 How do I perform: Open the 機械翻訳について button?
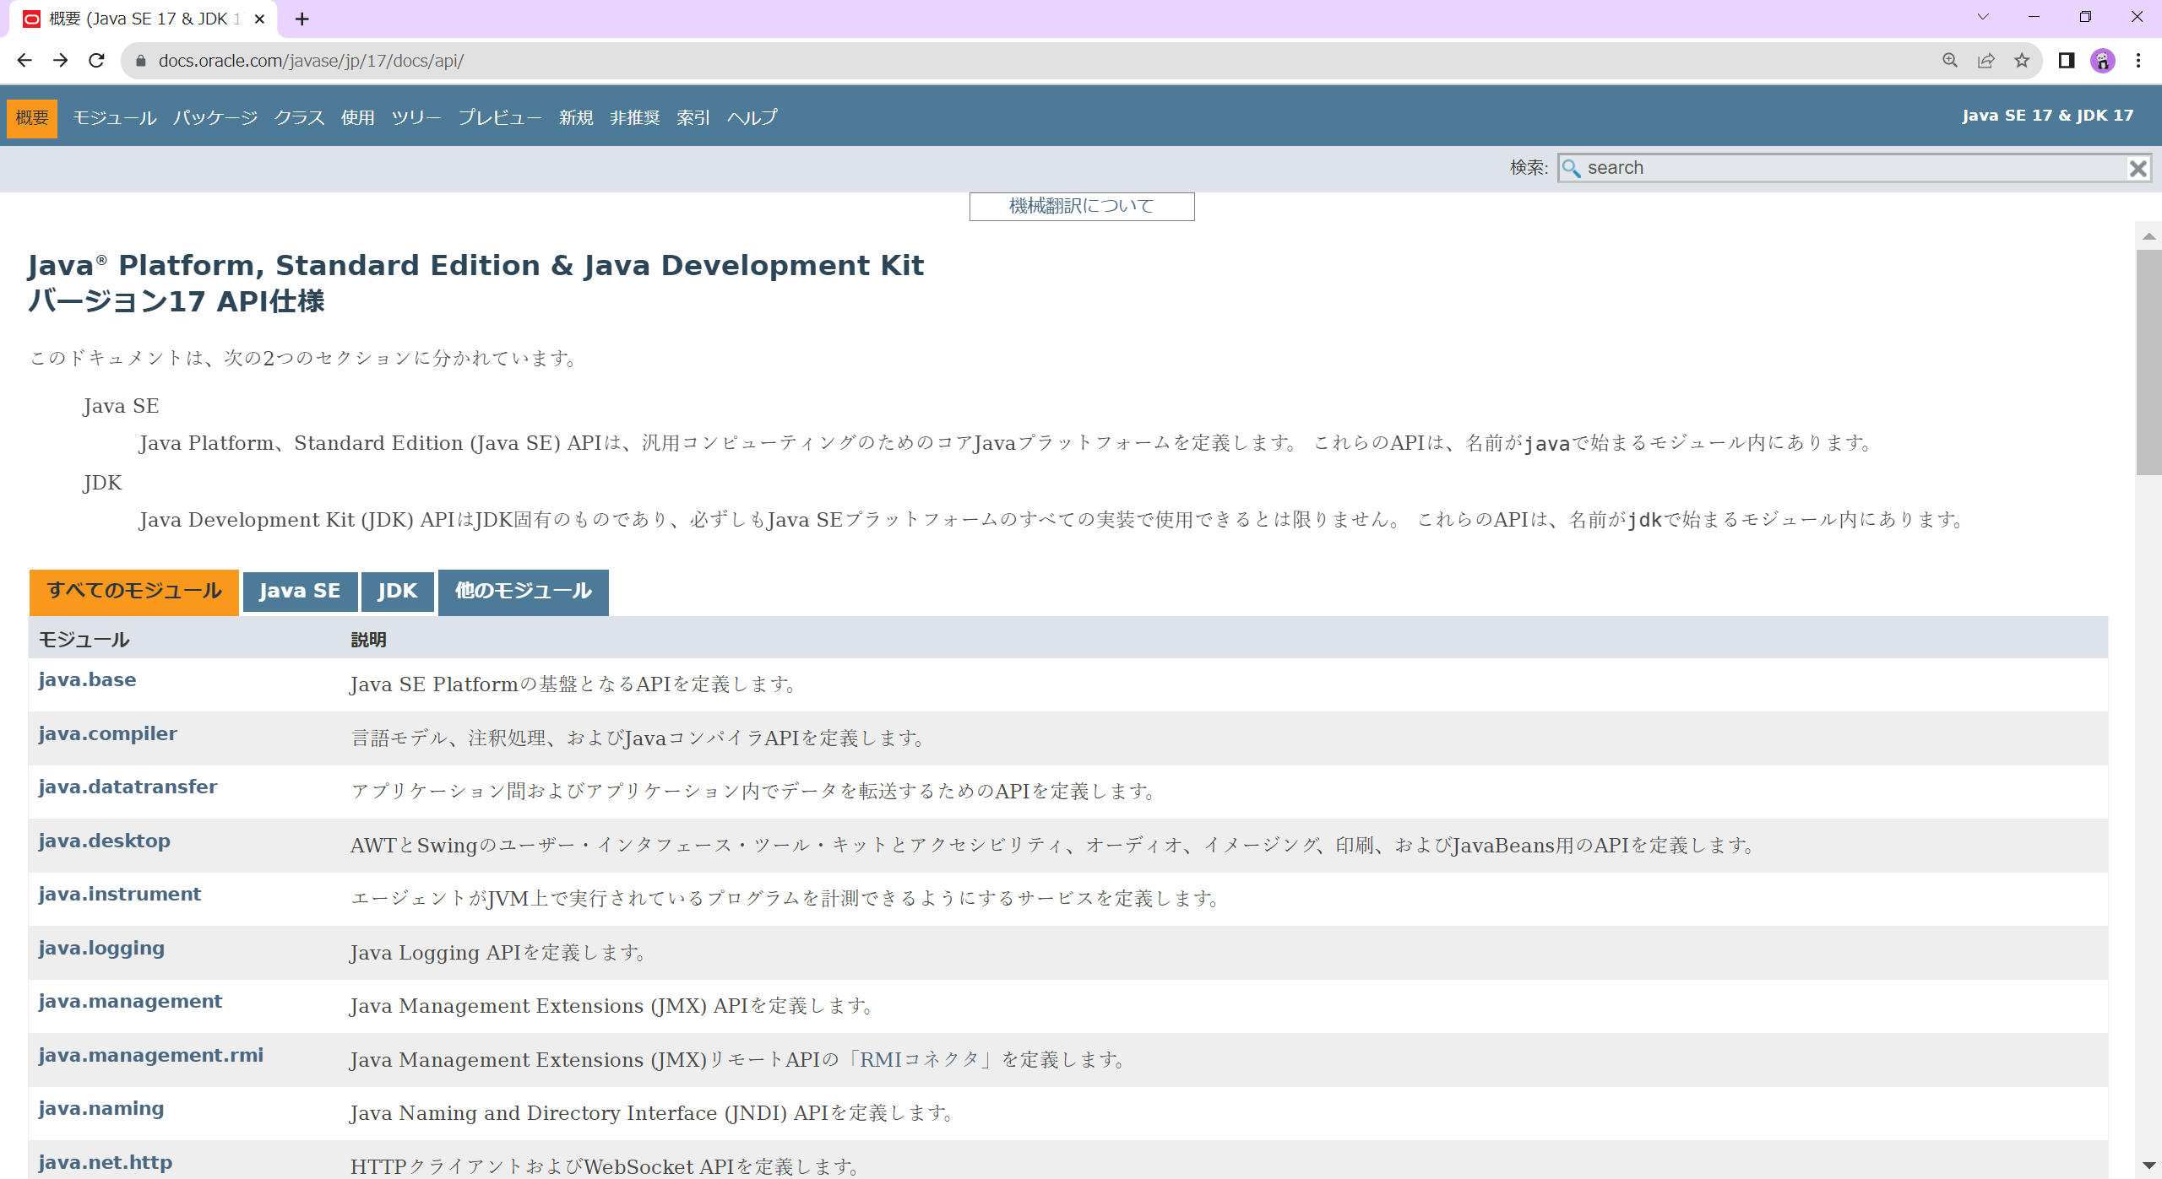coord(1081,206)
